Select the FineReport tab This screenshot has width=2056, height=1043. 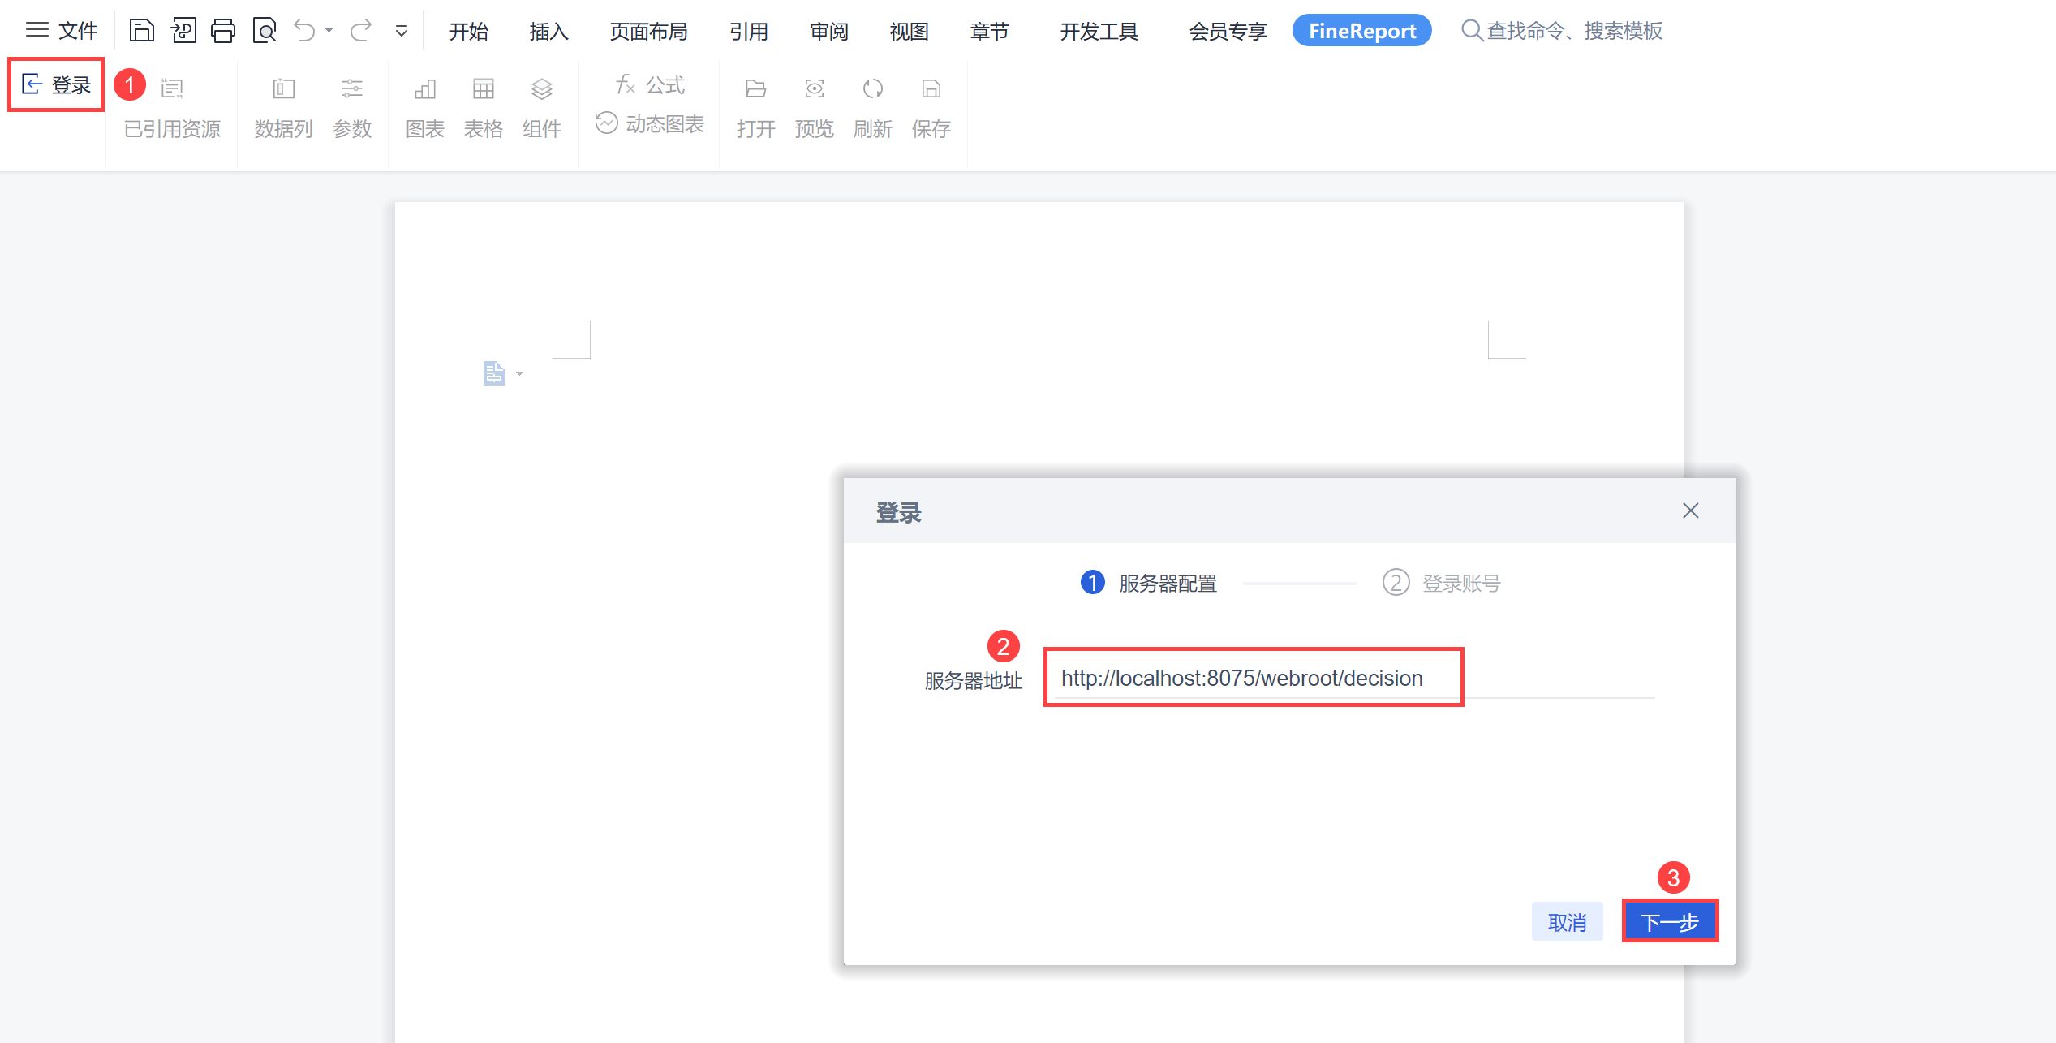click(1361, 31)
